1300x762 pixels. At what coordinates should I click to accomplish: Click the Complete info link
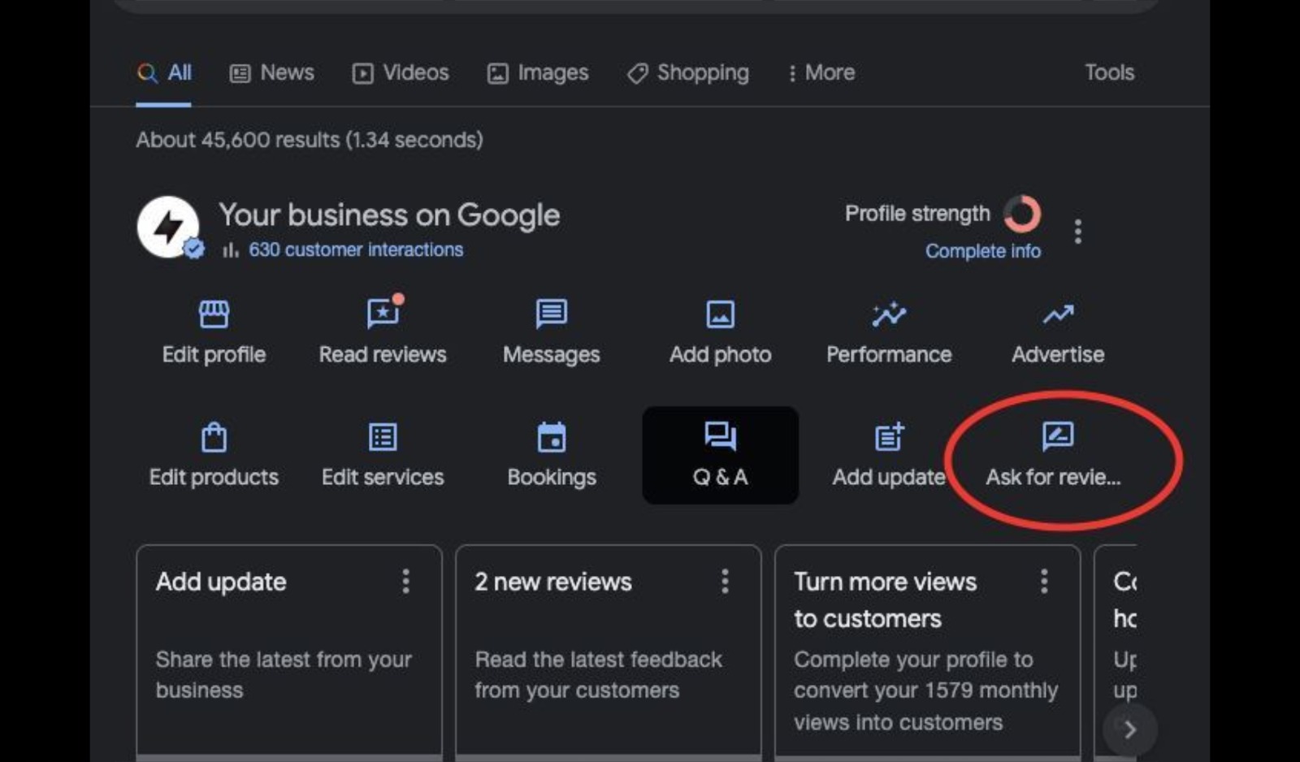click(x=983, y=251)
